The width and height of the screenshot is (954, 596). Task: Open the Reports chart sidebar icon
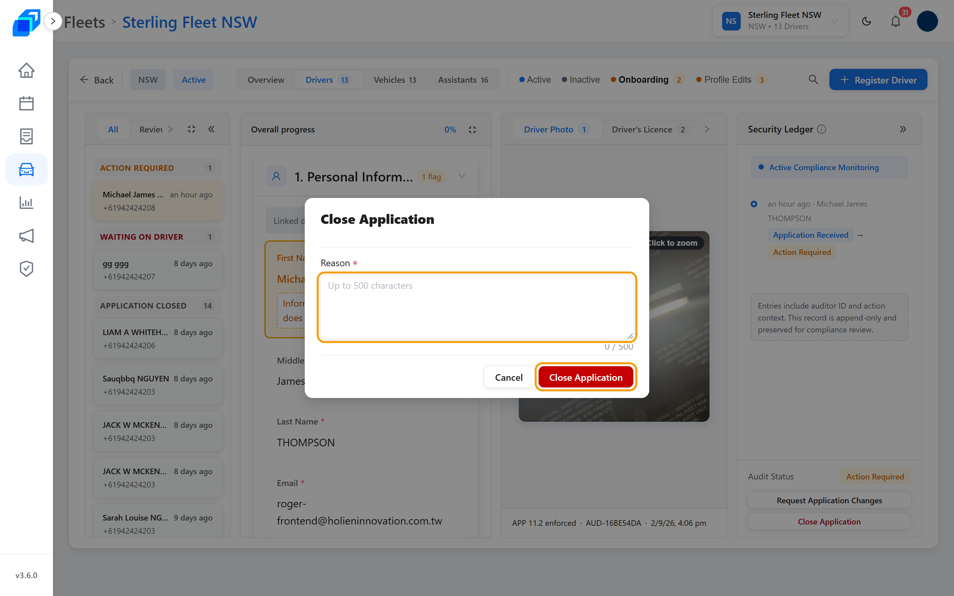pyautogui.click(x=26, y=203)
